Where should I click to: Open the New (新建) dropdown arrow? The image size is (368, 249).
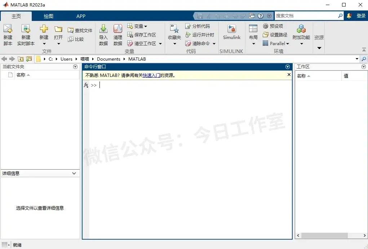[44, 44]
